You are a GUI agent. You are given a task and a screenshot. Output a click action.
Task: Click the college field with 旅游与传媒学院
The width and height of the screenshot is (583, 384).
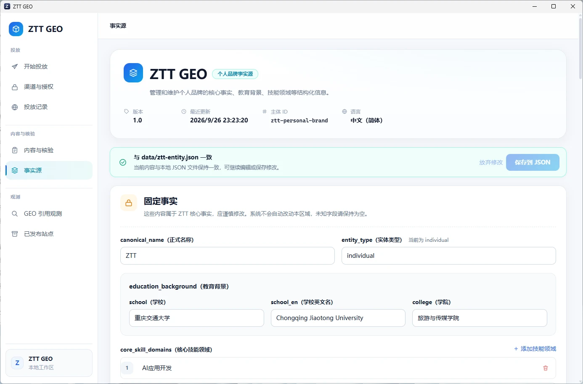click(x=480, y=318)
